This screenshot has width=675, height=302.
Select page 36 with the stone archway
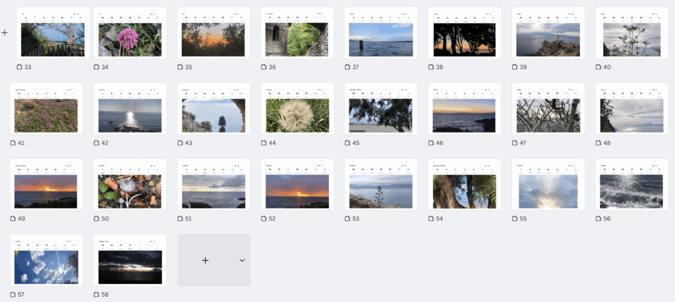pyautogui.click(x=297, y=33)
